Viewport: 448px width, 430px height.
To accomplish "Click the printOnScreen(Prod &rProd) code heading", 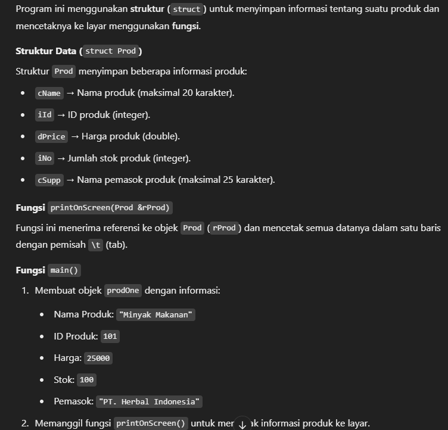I will [110, 208].
